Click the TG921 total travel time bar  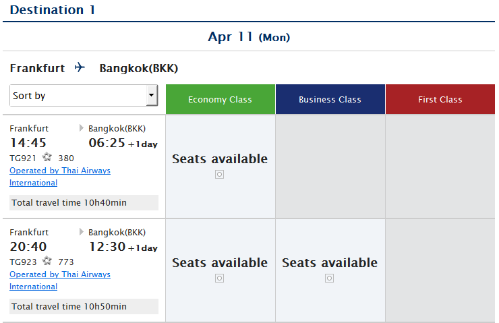[84, 203]
